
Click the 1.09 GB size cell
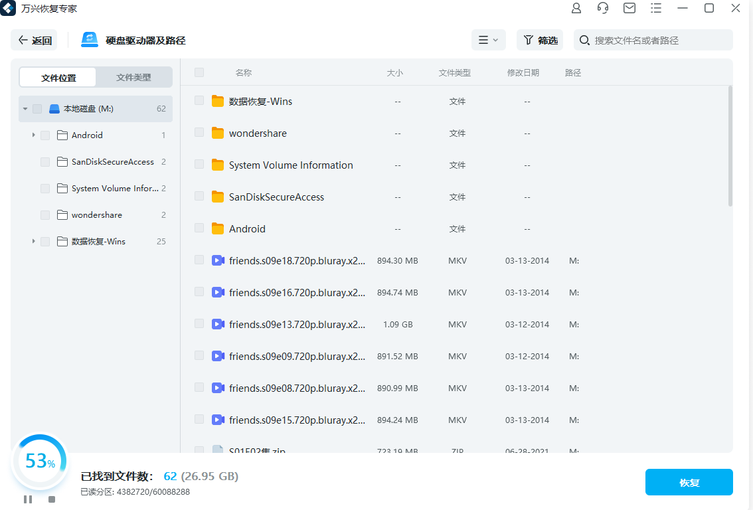(398, 324)
